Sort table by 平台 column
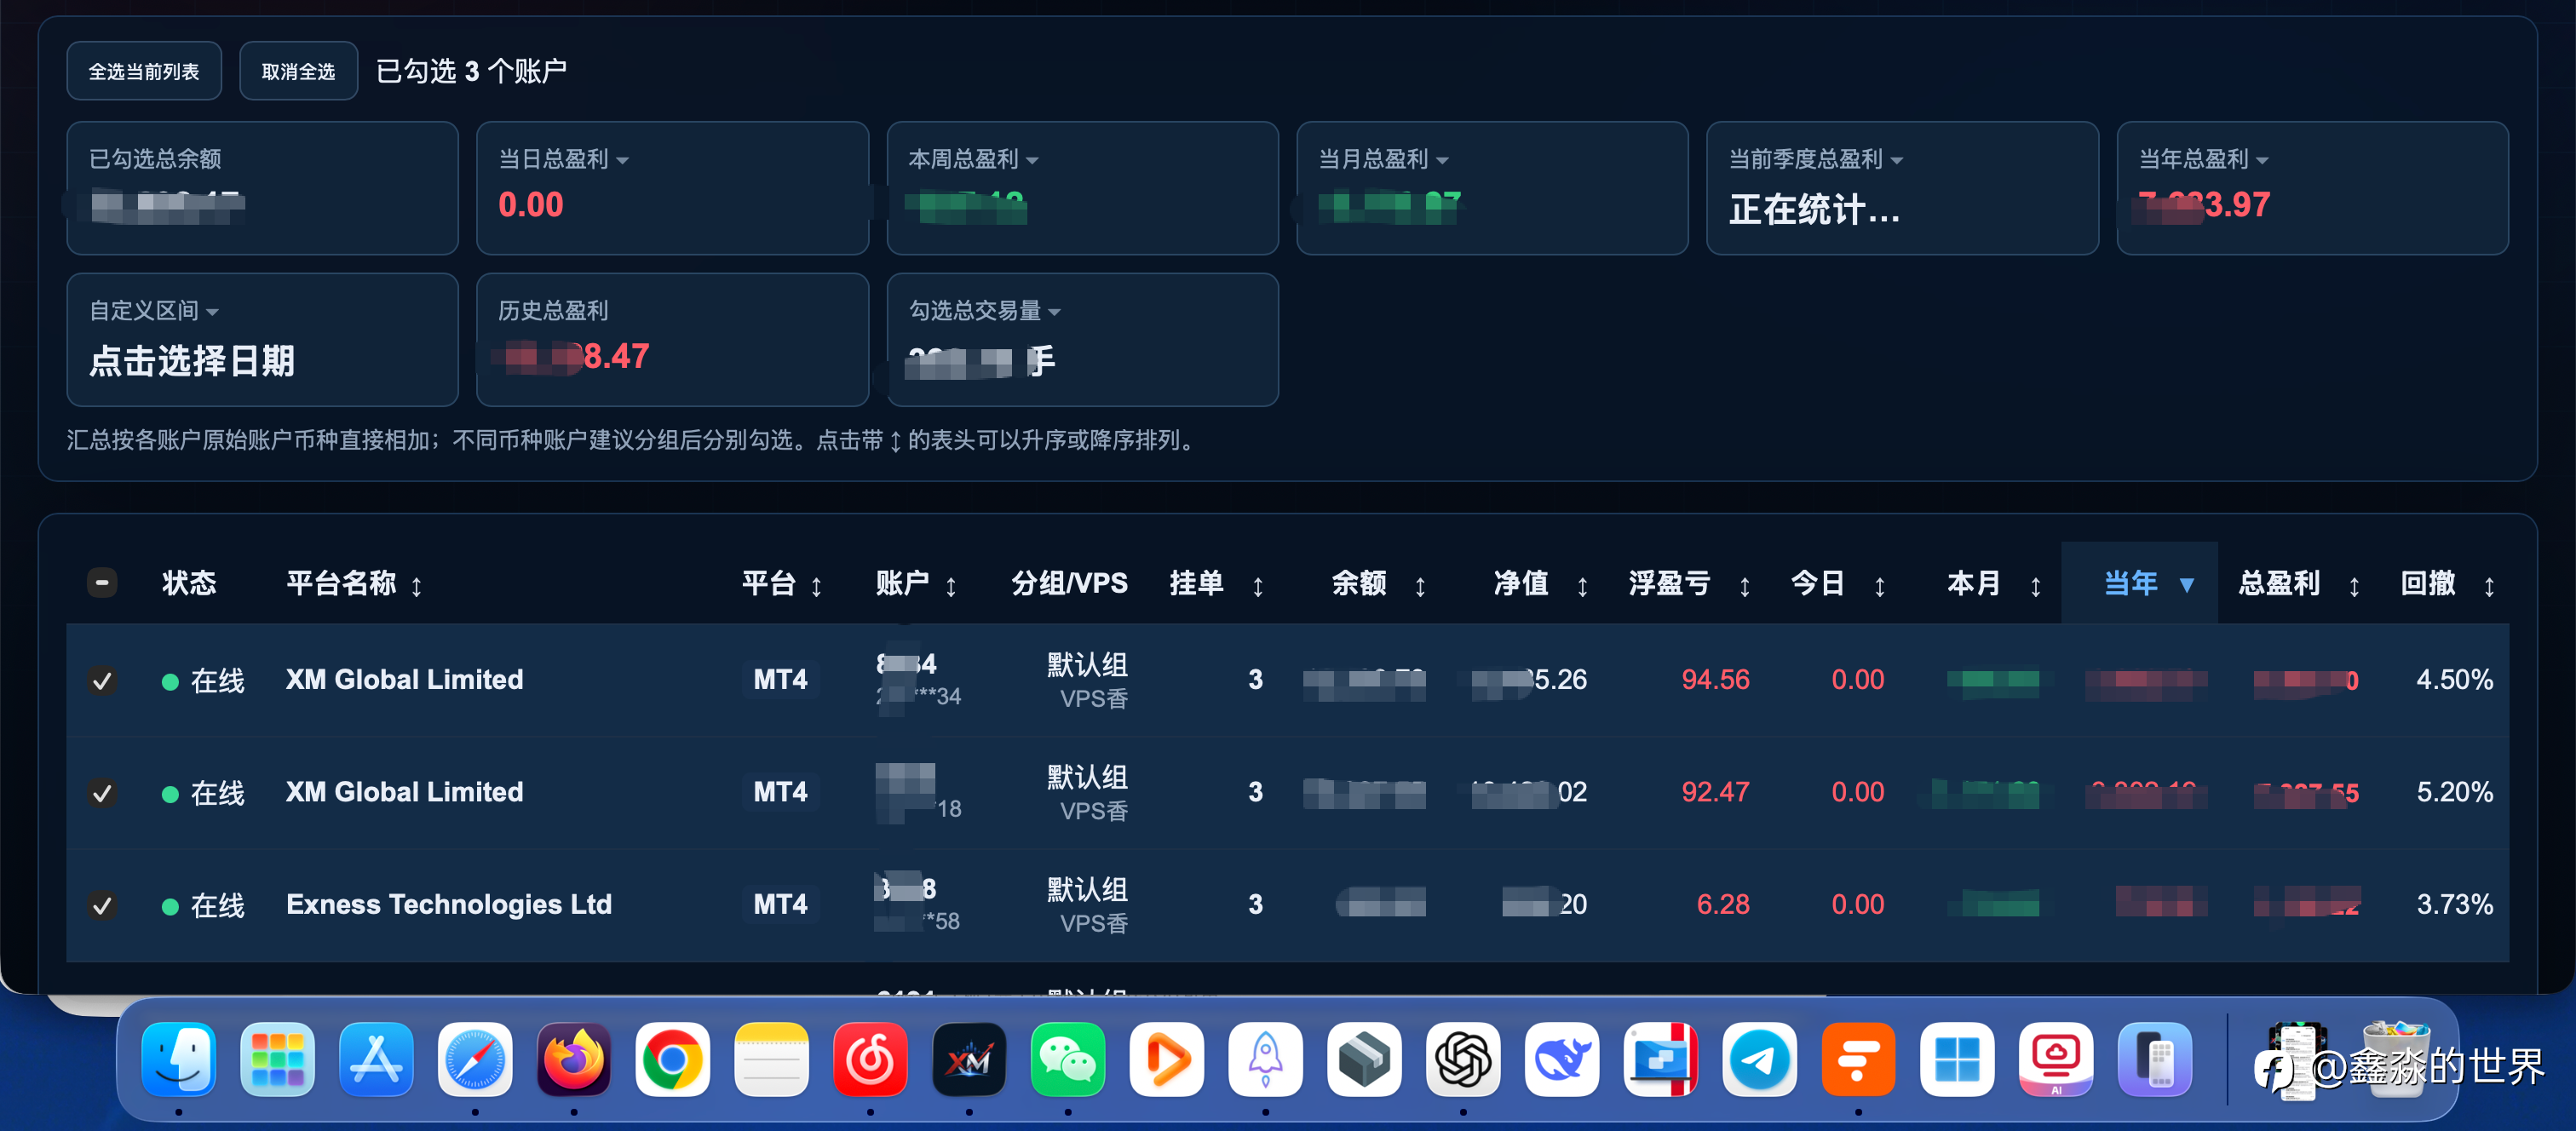This screenshot has width=2576, height=1131. tap(782, 583)
